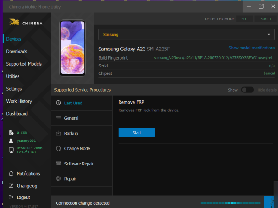Pop out the window with external icon
The image size is (278, 208).
(x=261, y=6)
